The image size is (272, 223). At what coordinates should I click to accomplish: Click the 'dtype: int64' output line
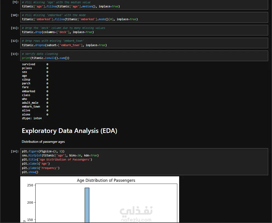(x=32, y=118)
